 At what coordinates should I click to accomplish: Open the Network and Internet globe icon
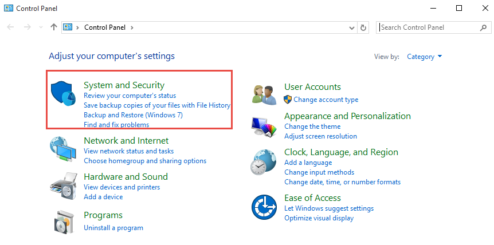(x=63, y=149)
